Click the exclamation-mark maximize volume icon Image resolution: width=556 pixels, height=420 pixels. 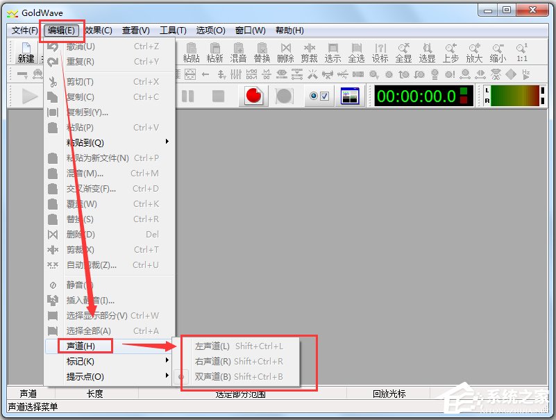coord(450,74)
